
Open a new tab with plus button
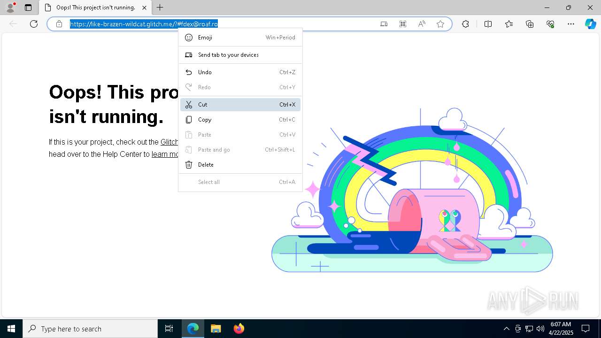[160, 8]
